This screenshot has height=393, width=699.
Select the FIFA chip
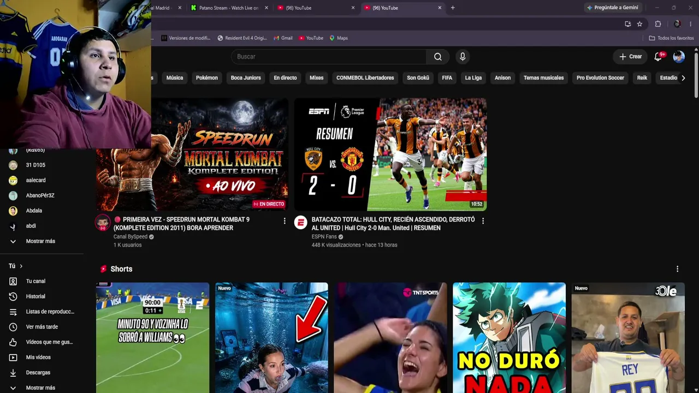coord(447,78)
